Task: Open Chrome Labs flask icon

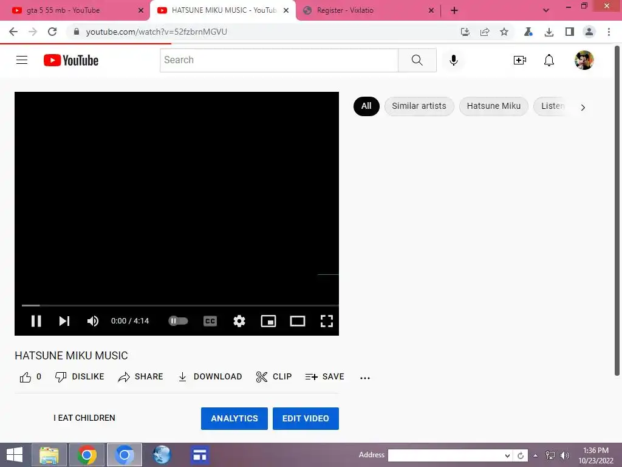Action: [528, 32]
